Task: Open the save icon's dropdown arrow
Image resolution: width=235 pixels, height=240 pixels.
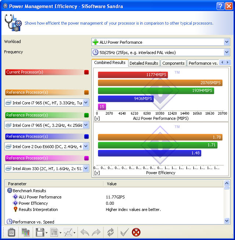Action: click(x=46, y=233)
